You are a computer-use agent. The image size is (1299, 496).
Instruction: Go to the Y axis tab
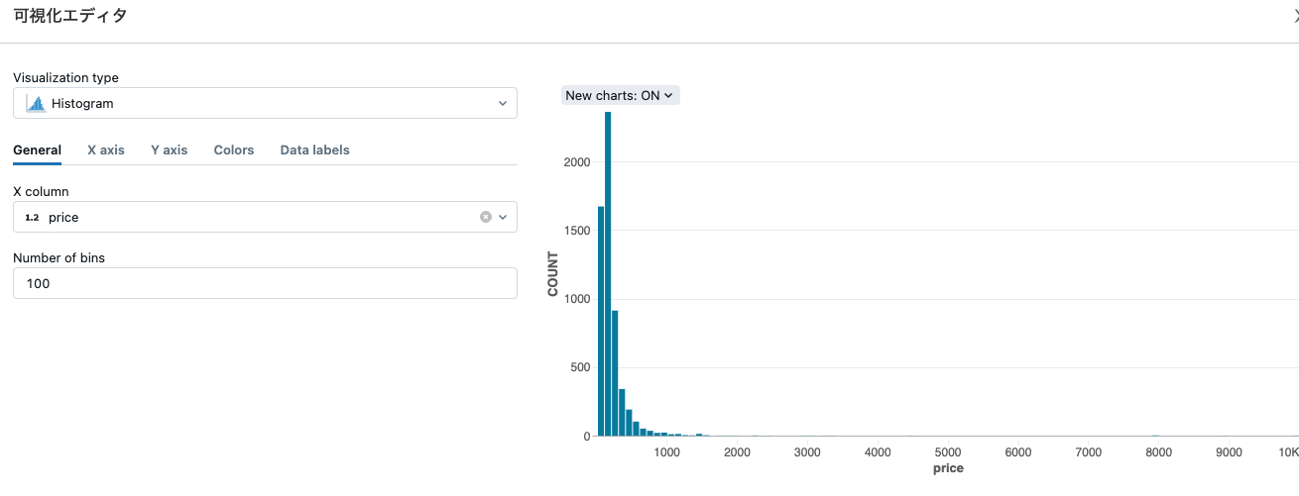(x=169, y=150)
